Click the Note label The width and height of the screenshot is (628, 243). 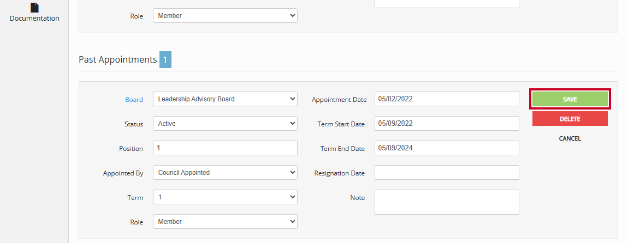tap(358, 197)
